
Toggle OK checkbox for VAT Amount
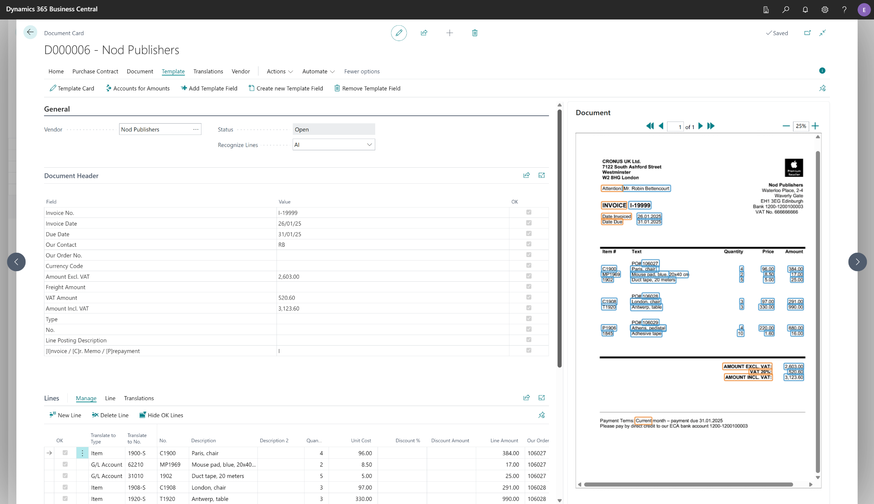click(x=528, y=297)
